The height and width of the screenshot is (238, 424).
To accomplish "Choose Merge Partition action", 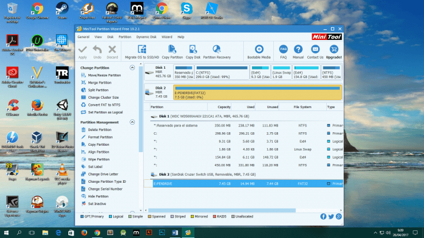I will 100,83.
